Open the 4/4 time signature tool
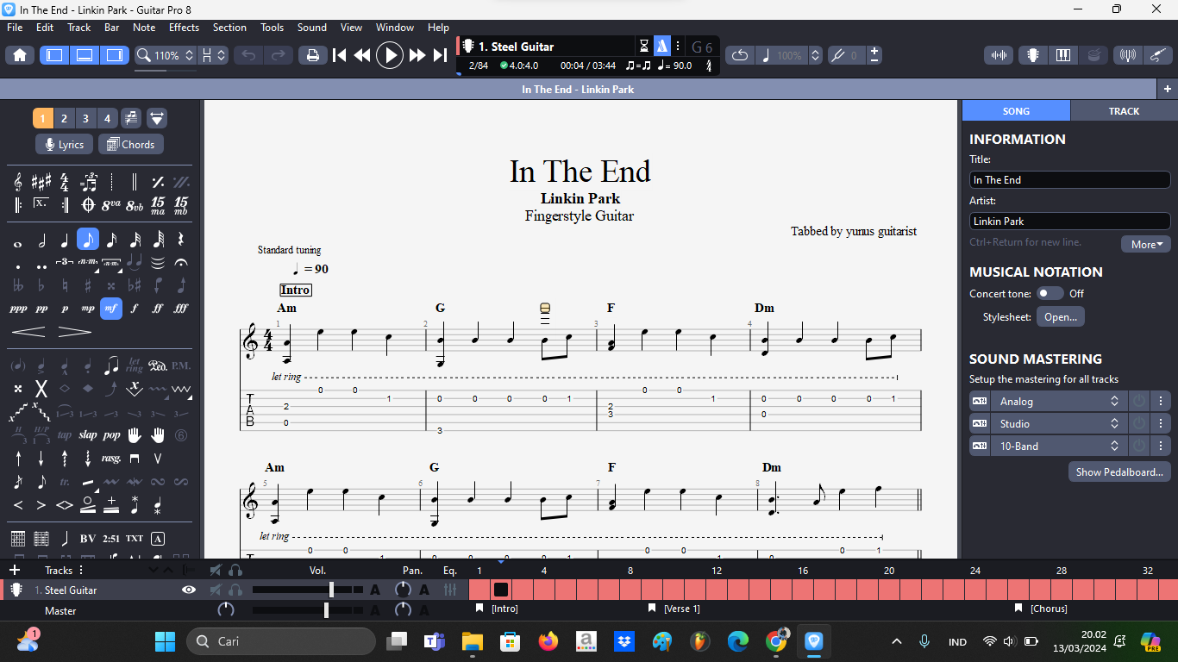This screenshot has height=662, width=1178. pos(64,182)
